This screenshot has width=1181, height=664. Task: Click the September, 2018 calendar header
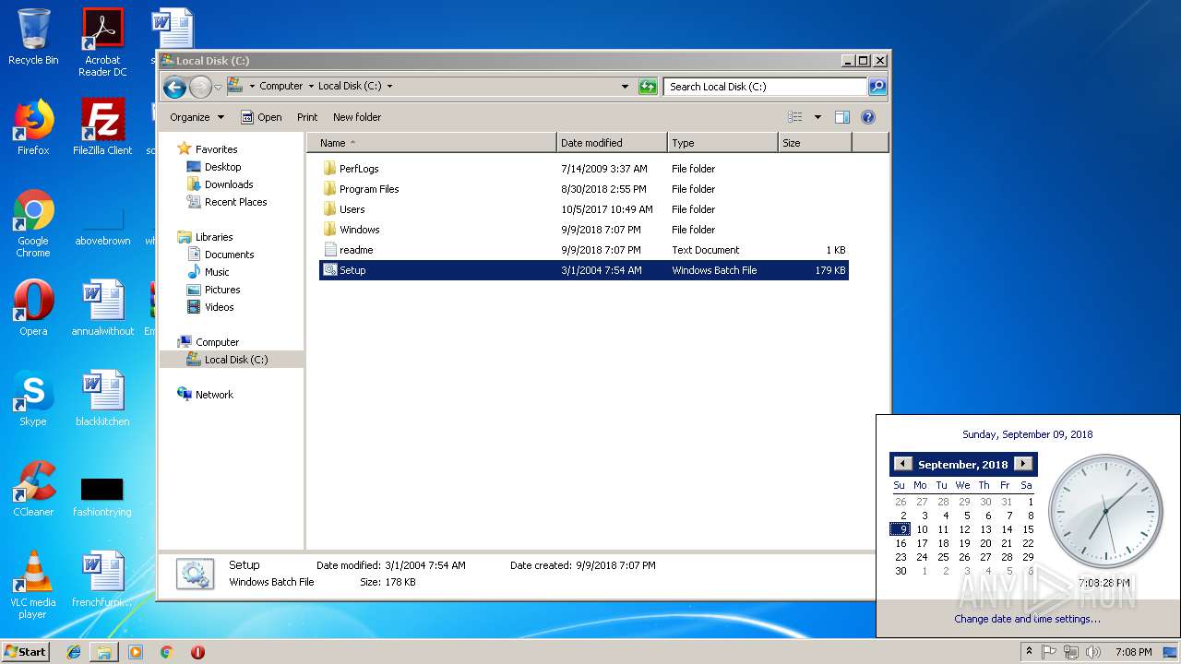pos(962,465)
